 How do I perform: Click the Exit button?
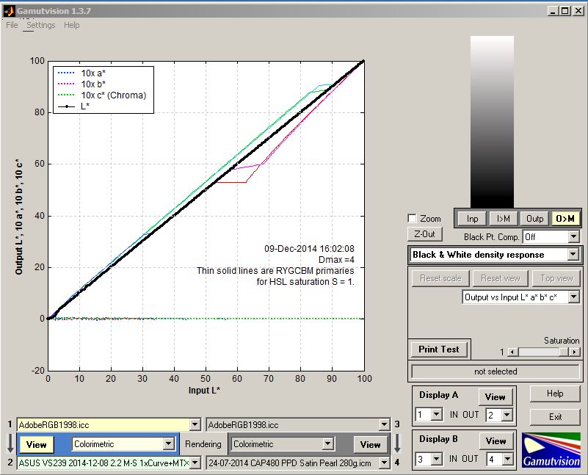555,416
